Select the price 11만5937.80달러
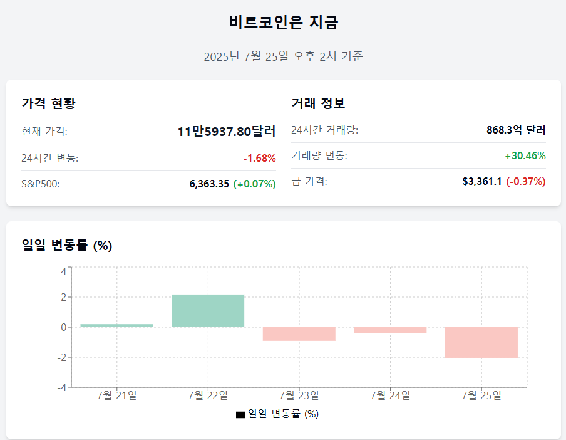 tap(227, 131)
